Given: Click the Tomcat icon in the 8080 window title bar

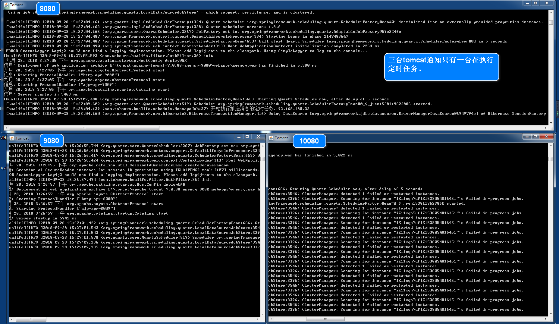Looking at the screenshot, I should (x=6, y=5).
